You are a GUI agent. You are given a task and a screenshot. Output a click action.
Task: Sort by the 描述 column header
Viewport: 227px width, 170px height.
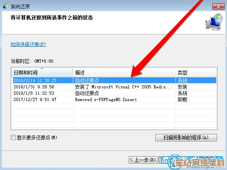(x=124, y=72)
